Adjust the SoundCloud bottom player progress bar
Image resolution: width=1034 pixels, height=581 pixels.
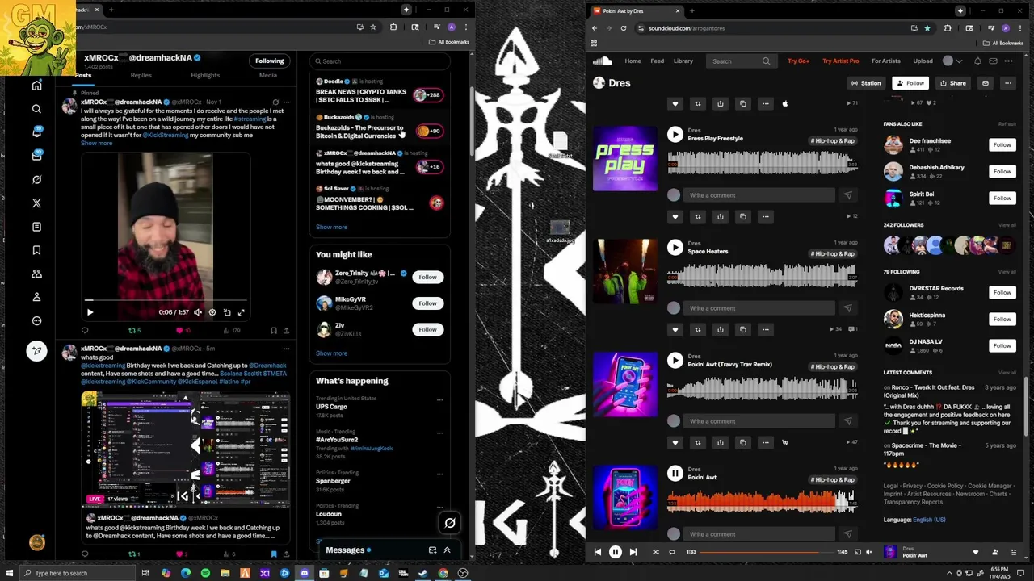click(766, 552)
